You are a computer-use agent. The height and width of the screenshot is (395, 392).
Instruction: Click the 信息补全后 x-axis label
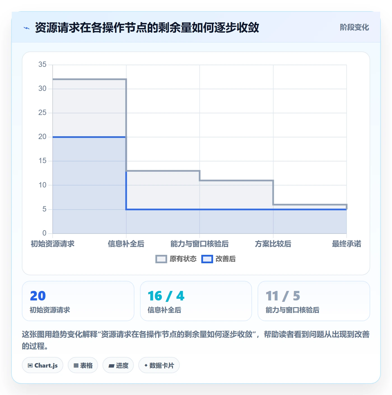[126, 244]
